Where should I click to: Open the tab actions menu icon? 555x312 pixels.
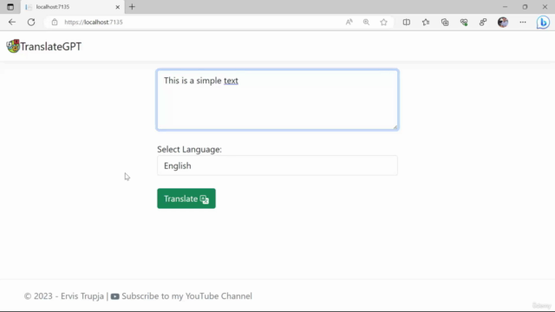click(10, 7)
